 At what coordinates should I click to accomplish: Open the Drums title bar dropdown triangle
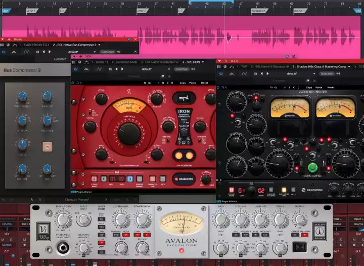point(3,40)
